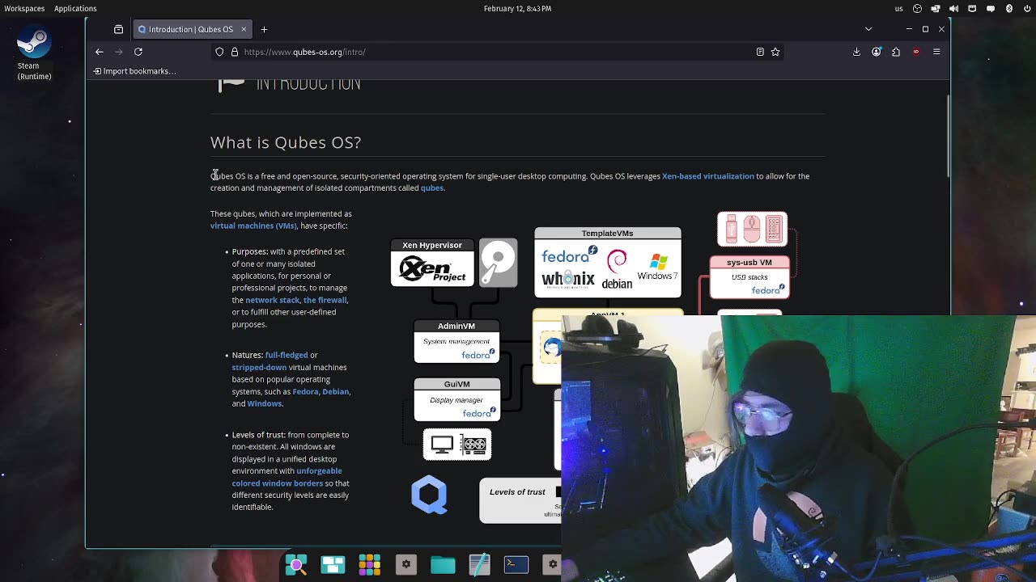
Task: Open the qubes link in intro paragraph
Action: coord(432,188)
